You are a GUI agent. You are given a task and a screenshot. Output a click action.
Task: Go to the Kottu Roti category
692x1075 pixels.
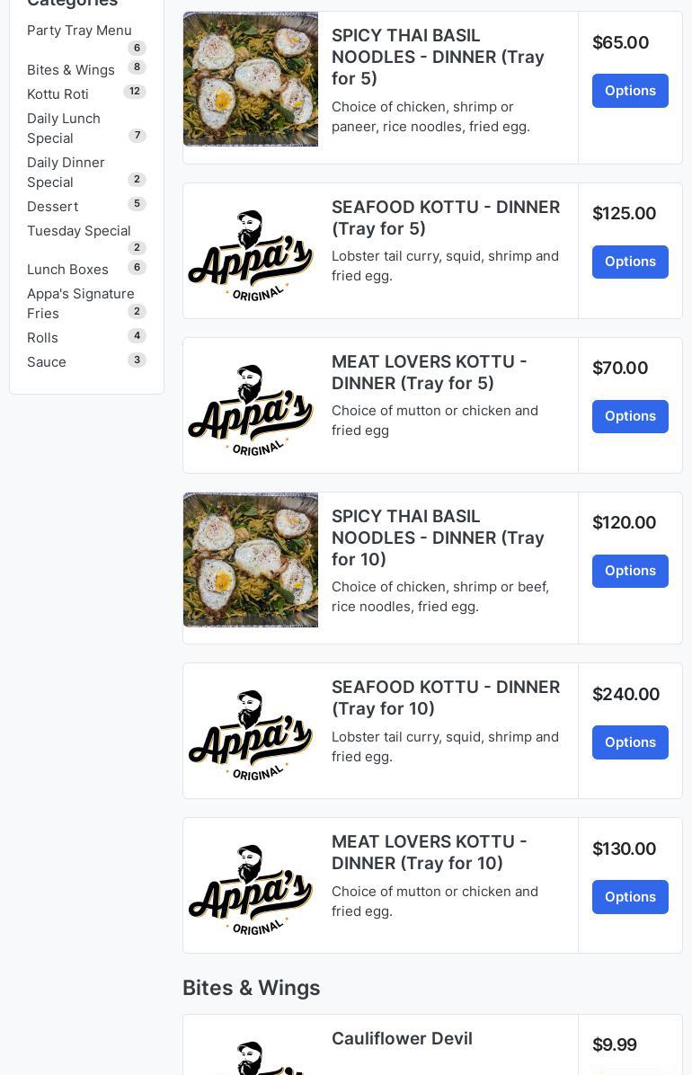[x=58, y=94]
